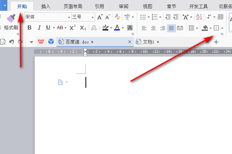Toggle italic formatting
The height and width of the screenshot is (154, 232).
click(x=39, y=28)
